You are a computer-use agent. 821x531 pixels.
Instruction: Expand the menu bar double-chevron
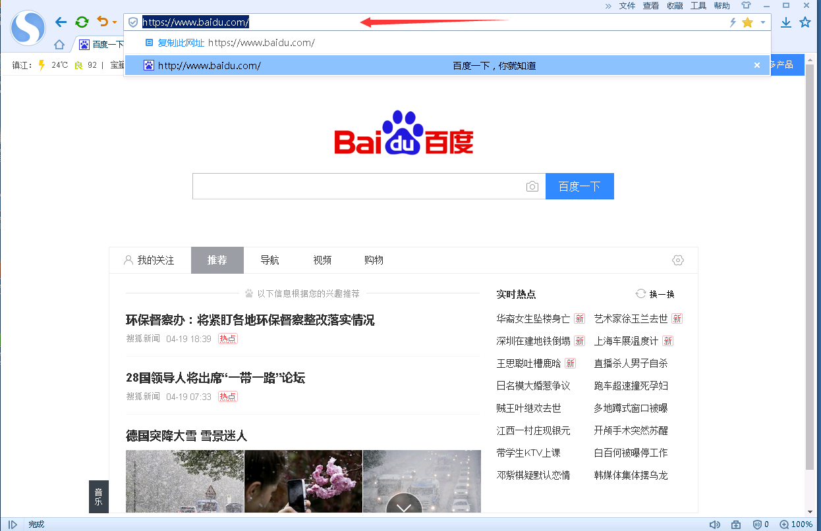pyautogui.click(x=609, y=6)
